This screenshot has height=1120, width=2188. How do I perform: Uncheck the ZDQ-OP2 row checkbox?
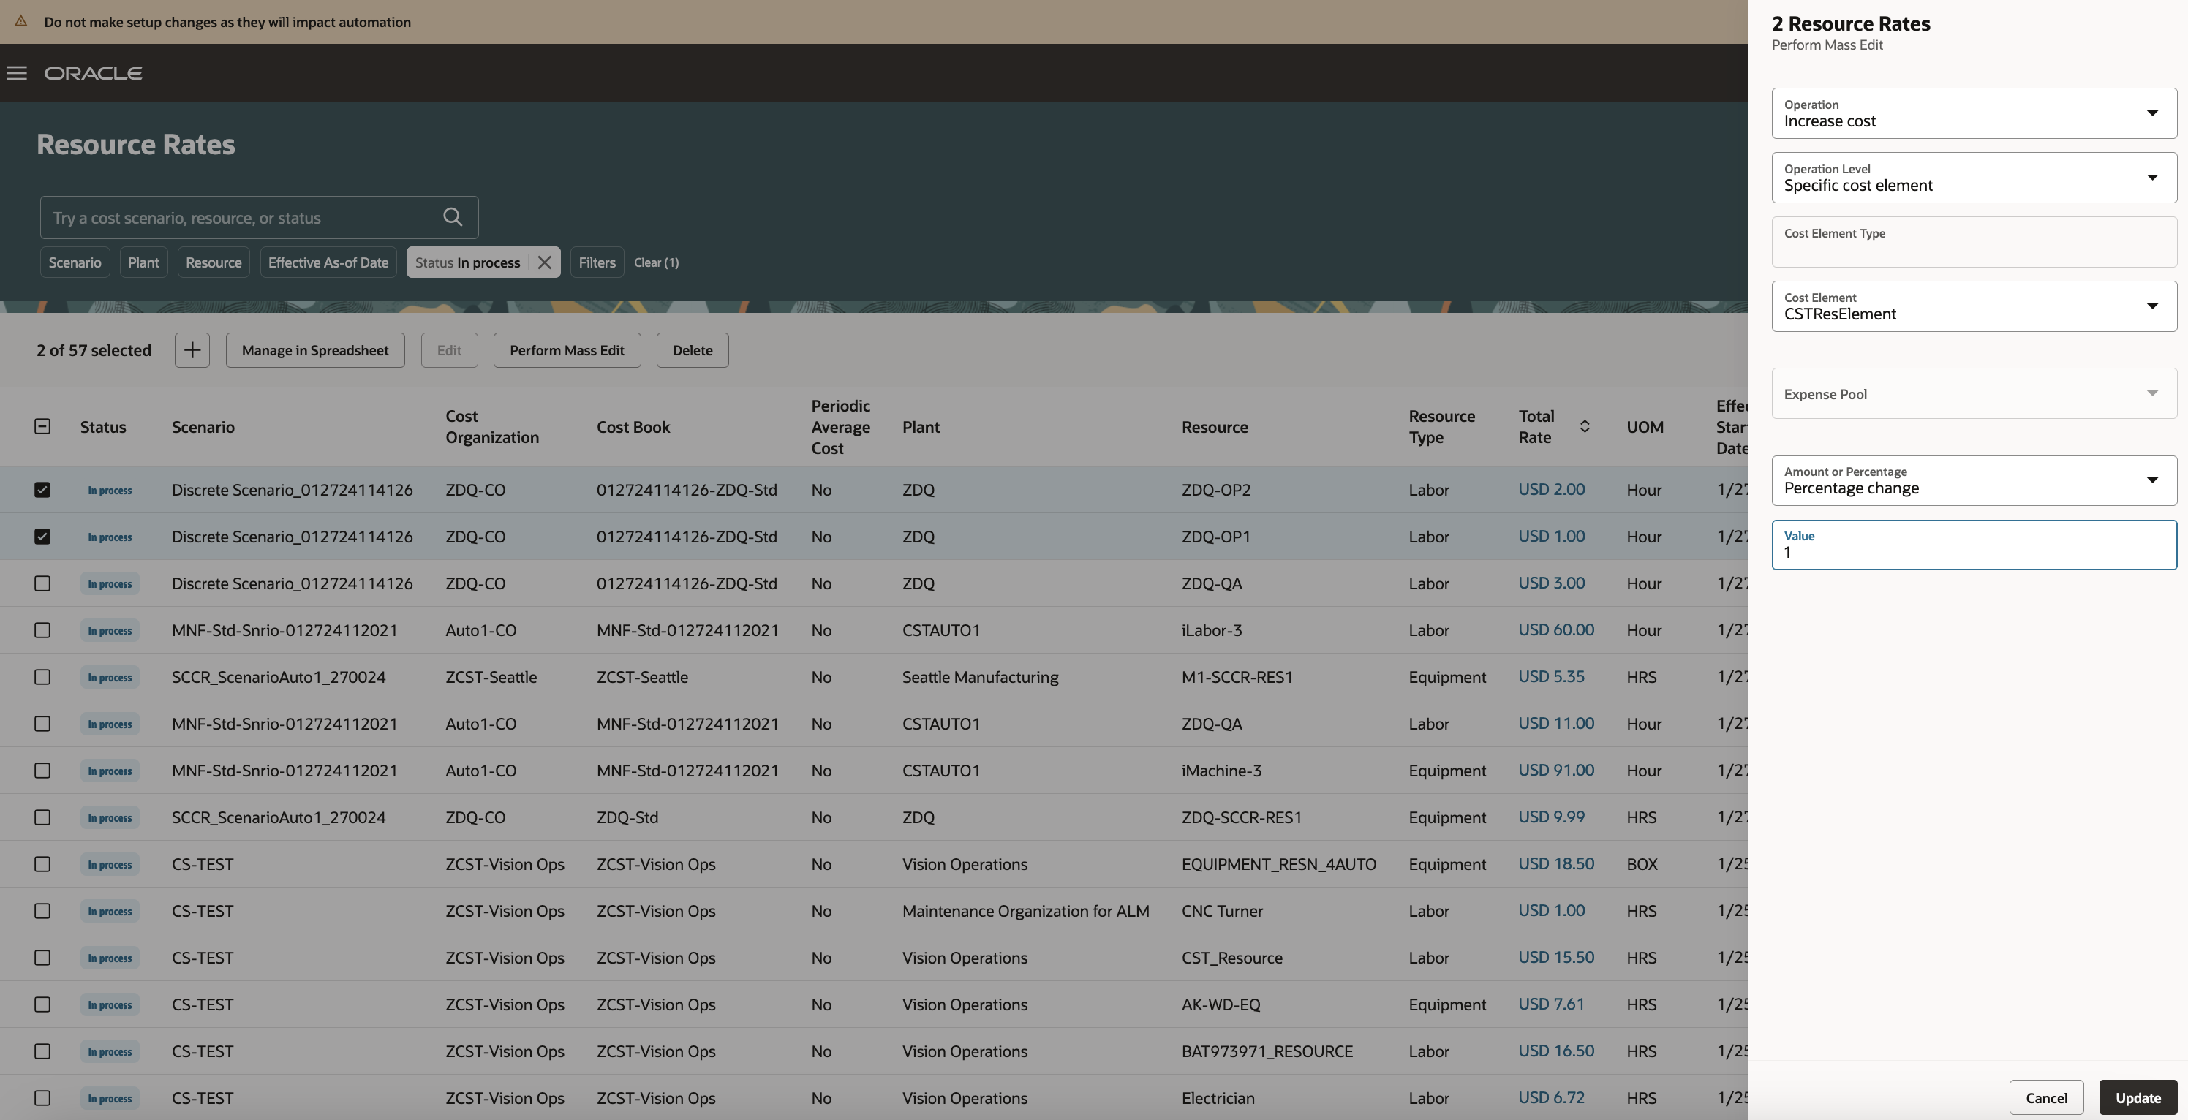(x=42, y=490)
